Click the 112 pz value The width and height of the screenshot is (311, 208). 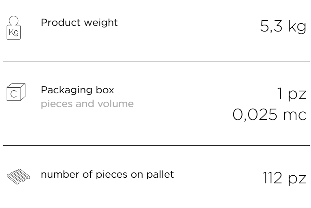click(284, 178)
